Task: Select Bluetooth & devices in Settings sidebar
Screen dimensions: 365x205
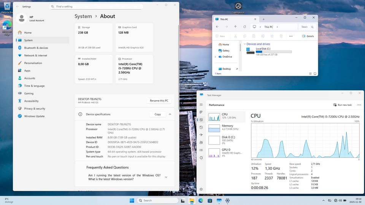Action: (36, 48)
